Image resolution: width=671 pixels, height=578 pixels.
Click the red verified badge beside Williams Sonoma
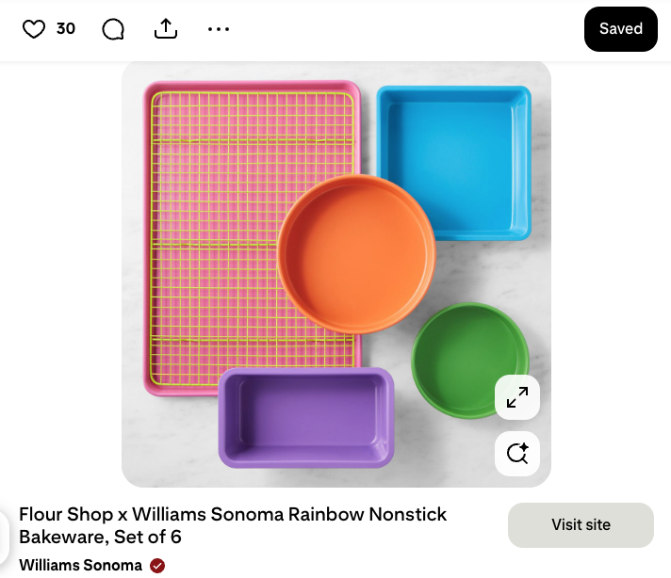coord(157,566)
